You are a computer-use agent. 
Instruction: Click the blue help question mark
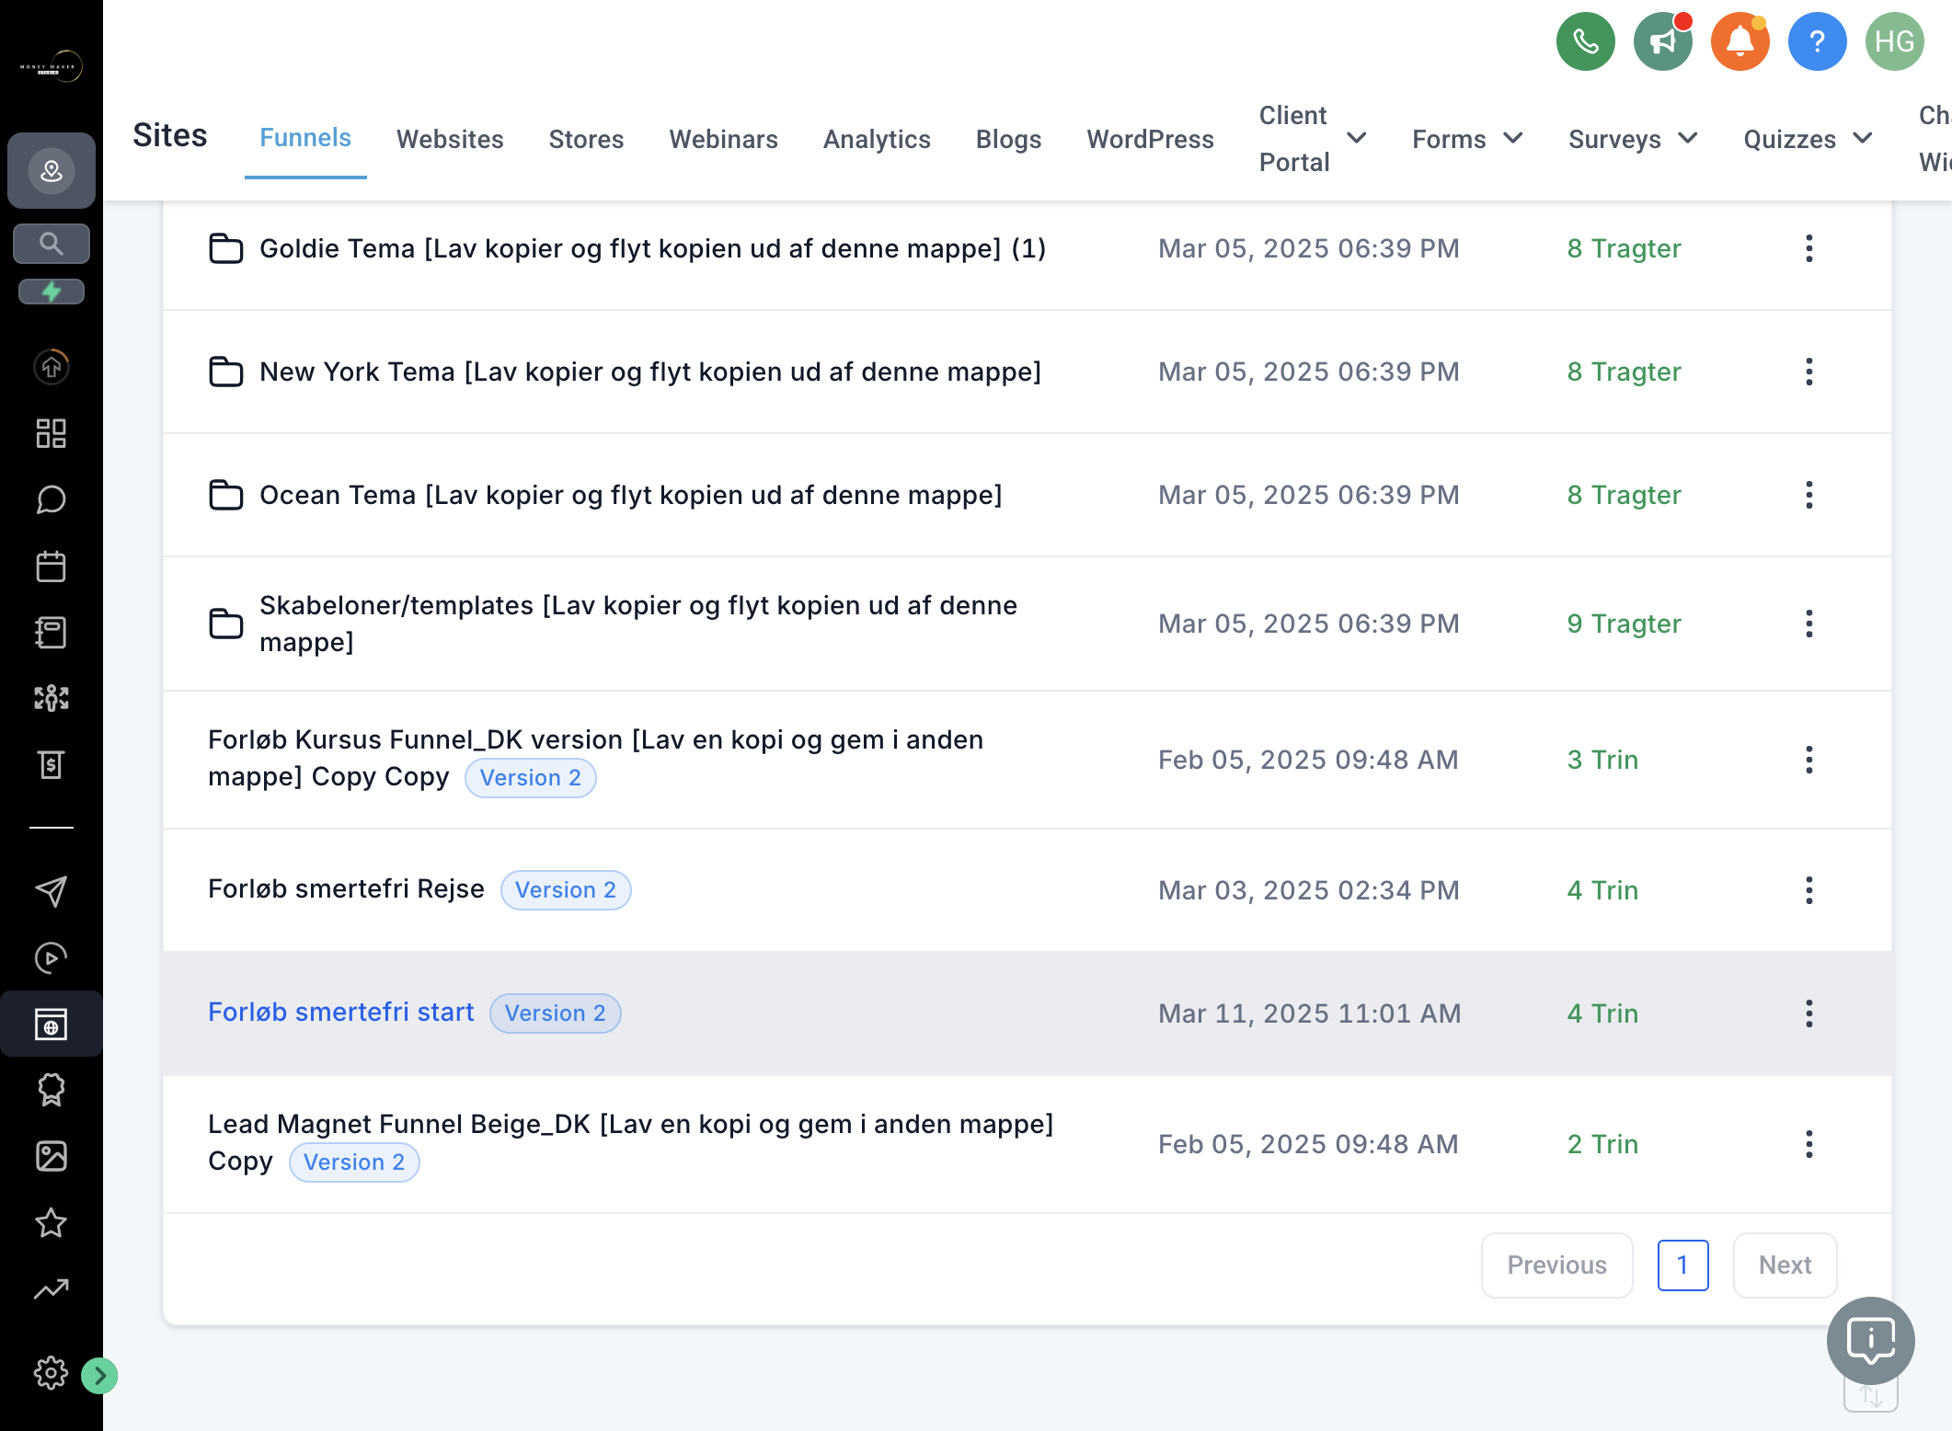pyautogui.click(x=1817, y=41)
